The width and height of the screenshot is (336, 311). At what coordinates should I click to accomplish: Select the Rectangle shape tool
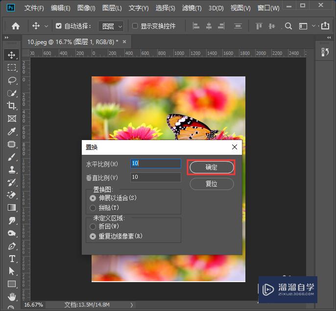(x=12, y=284)
